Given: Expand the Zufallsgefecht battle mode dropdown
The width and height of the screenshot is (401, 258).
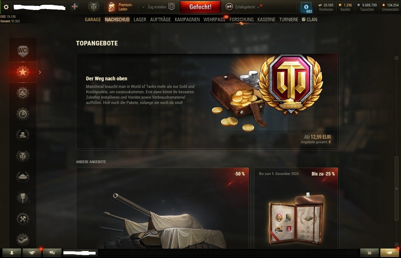Looking at the screenshot, I should pyautogui.click(x=243, y=7).
